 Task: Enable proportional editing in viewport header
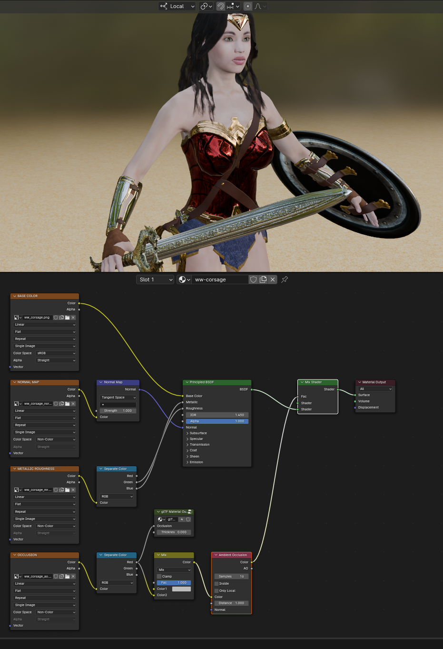(248, 6)
